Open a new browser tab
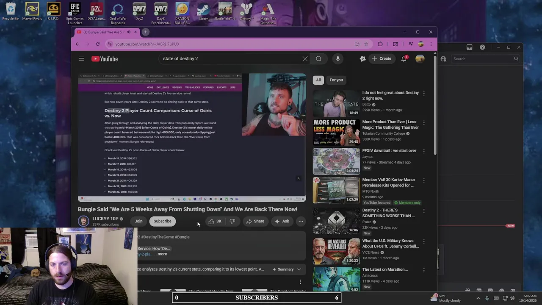This screenshot has width=542, height=305. point(145,32)
